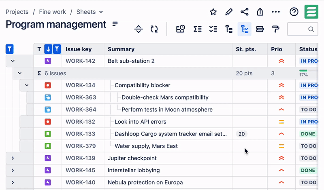Click the 20 story points badge
324x190 pixels.
[x=241, y=134]
